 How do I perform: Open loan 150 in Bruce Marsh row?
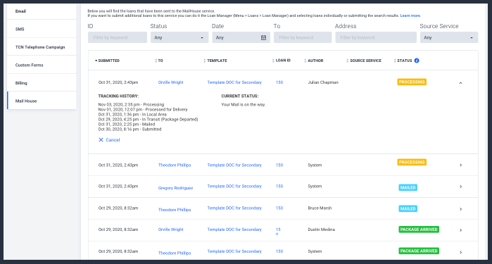click(x=279, y=208)
